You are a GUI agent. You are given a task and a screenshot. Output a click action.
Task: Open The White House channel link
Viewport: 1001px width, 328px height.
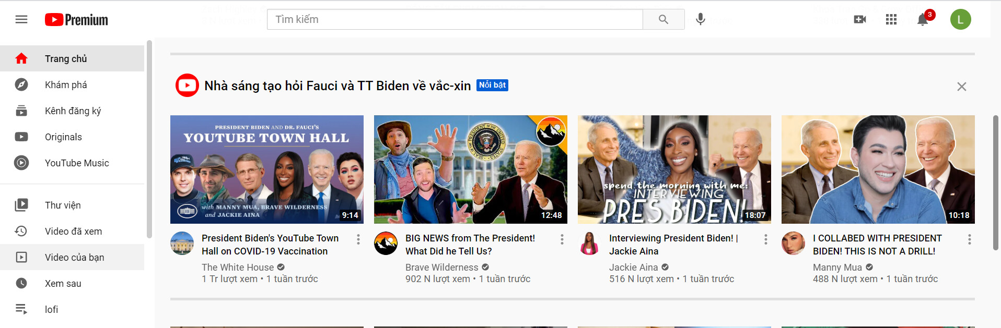238,268
